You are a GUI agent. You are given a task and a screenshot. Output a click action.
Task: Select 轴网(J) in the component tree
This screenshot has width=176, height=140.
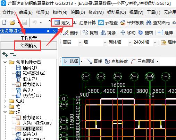pos(26,68)
